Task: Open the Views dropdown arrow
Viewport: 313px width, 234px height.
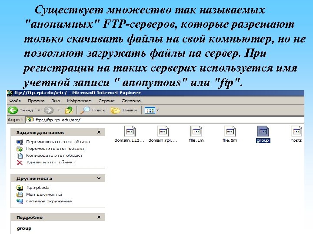Action: coord(157,110)
